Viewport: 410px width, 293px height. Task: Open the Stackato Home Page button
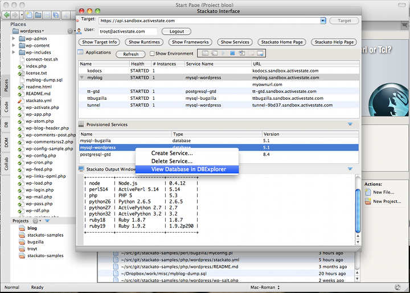pyautogui.click(x=282, y=42)
